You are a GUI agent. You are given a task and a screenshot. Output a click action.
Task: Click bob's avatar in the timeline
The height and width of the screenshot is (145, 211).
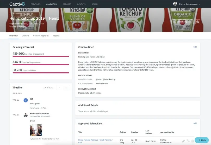(26, 100)
